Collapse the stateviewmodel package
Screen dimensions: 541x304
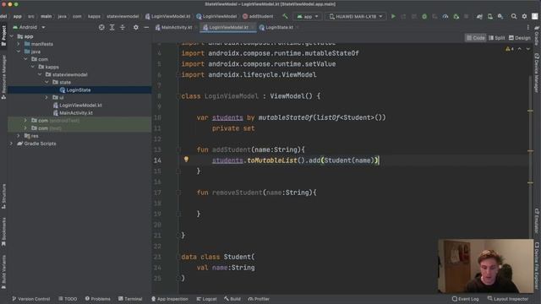coord(40,74)
